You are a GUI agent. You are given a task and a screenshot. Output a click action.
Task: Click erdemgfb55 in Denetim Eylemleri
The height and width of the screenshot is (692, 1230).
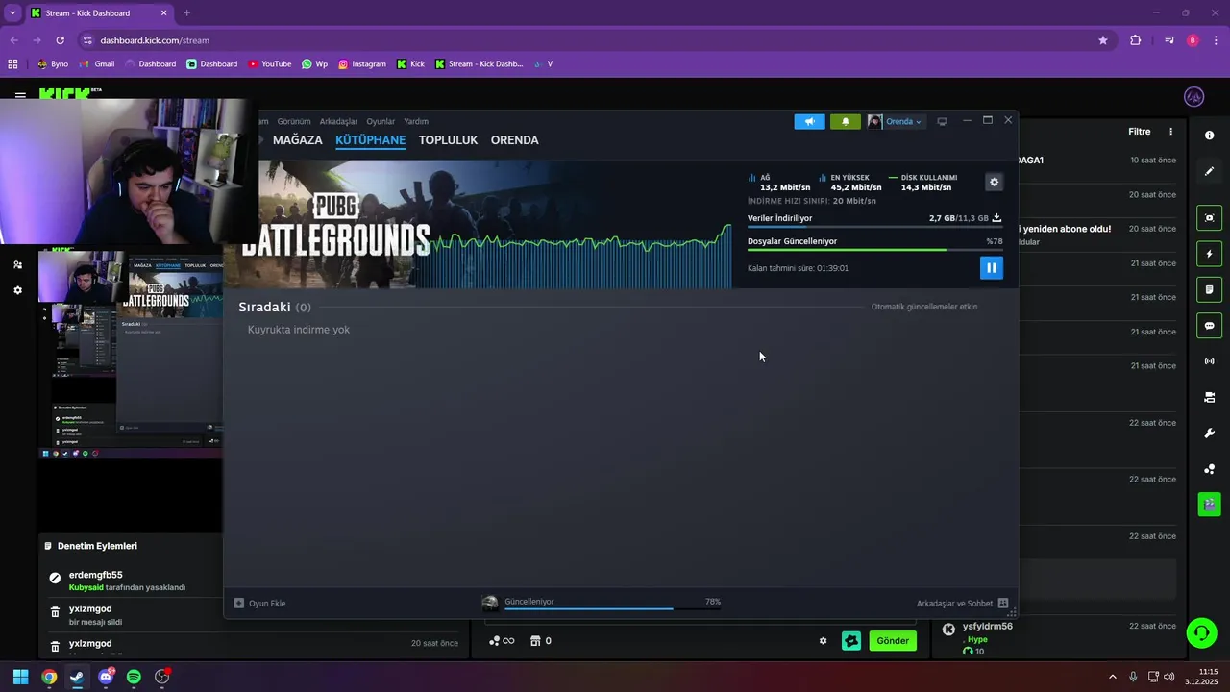pyautogui.click(x=96, y=575)
